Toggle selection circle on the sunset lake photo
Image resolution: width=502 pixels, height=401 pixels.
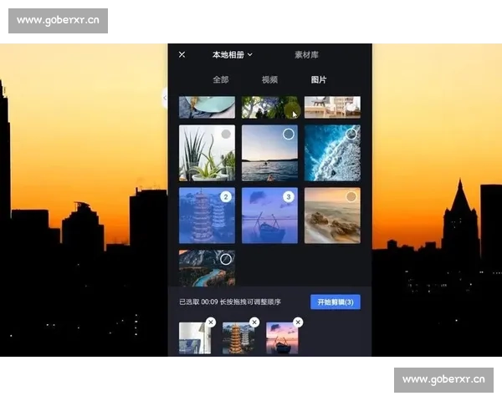click(289, 135)
